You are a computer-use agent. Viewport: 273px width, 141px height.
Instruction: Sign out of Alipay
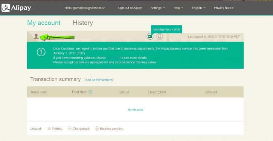130,8
